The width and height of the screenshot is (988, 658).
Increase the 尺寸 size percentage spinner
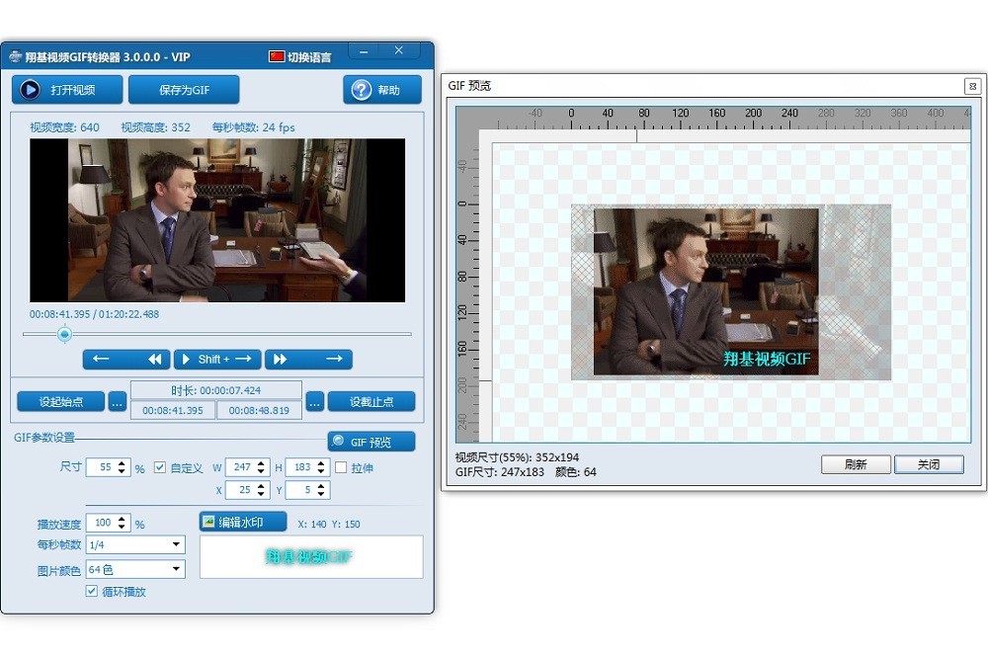pyautogui.click(x=123, y=463)
